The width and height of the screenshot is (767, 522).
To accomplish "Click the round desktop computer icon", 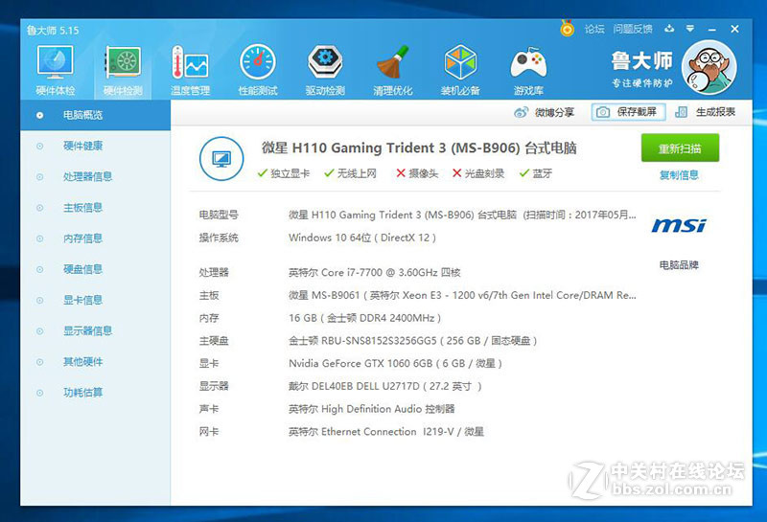I will click(x=221, y=158).
